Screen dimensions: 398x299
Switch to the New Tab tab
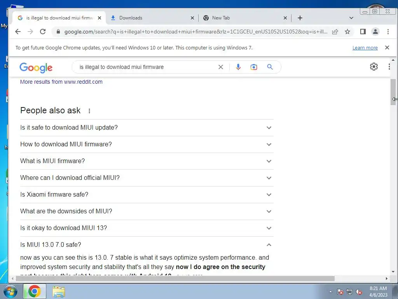point(246,18)
